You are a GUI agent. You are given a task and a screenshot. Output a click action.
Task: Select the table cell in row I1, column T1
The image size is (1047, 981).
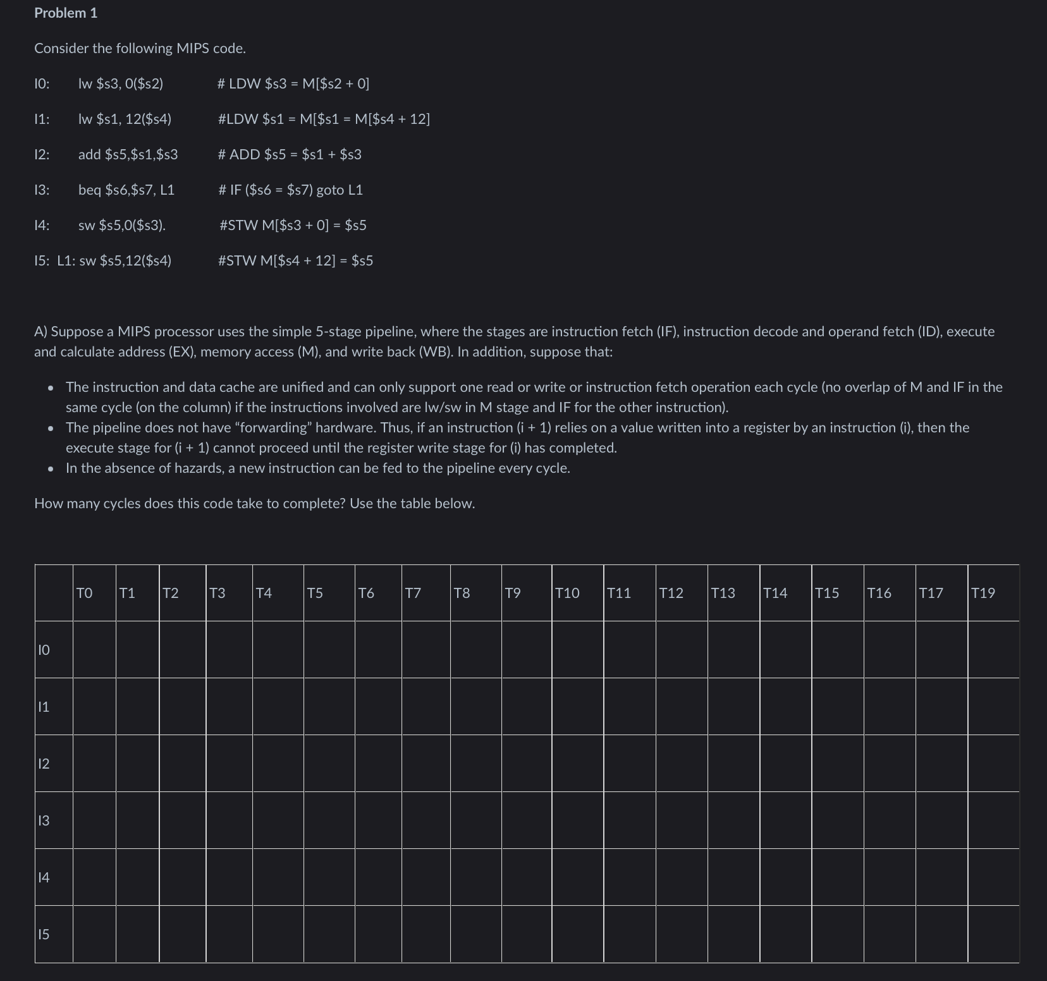tap(138, 707)
